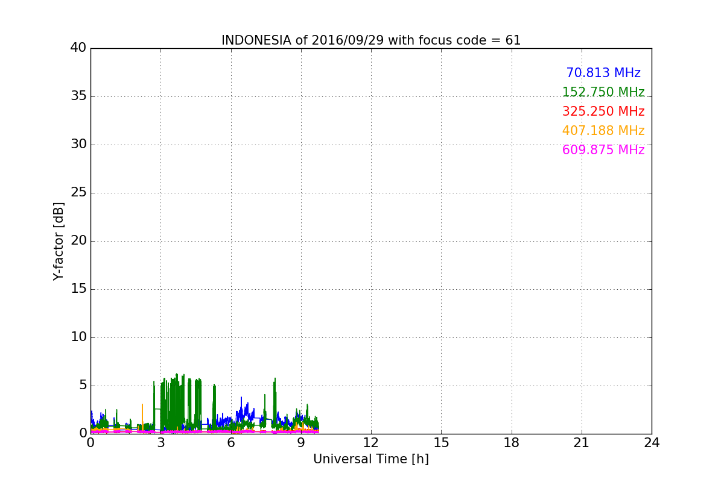Select the 70.813 MHz legend label
The image size is (724, 482).
pos(603,73)
